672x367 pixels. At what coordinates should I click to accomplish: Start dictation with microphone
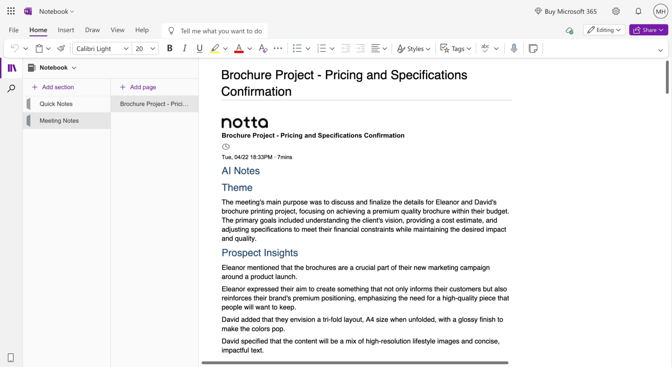pyautogui.click(x=514, y=49)
